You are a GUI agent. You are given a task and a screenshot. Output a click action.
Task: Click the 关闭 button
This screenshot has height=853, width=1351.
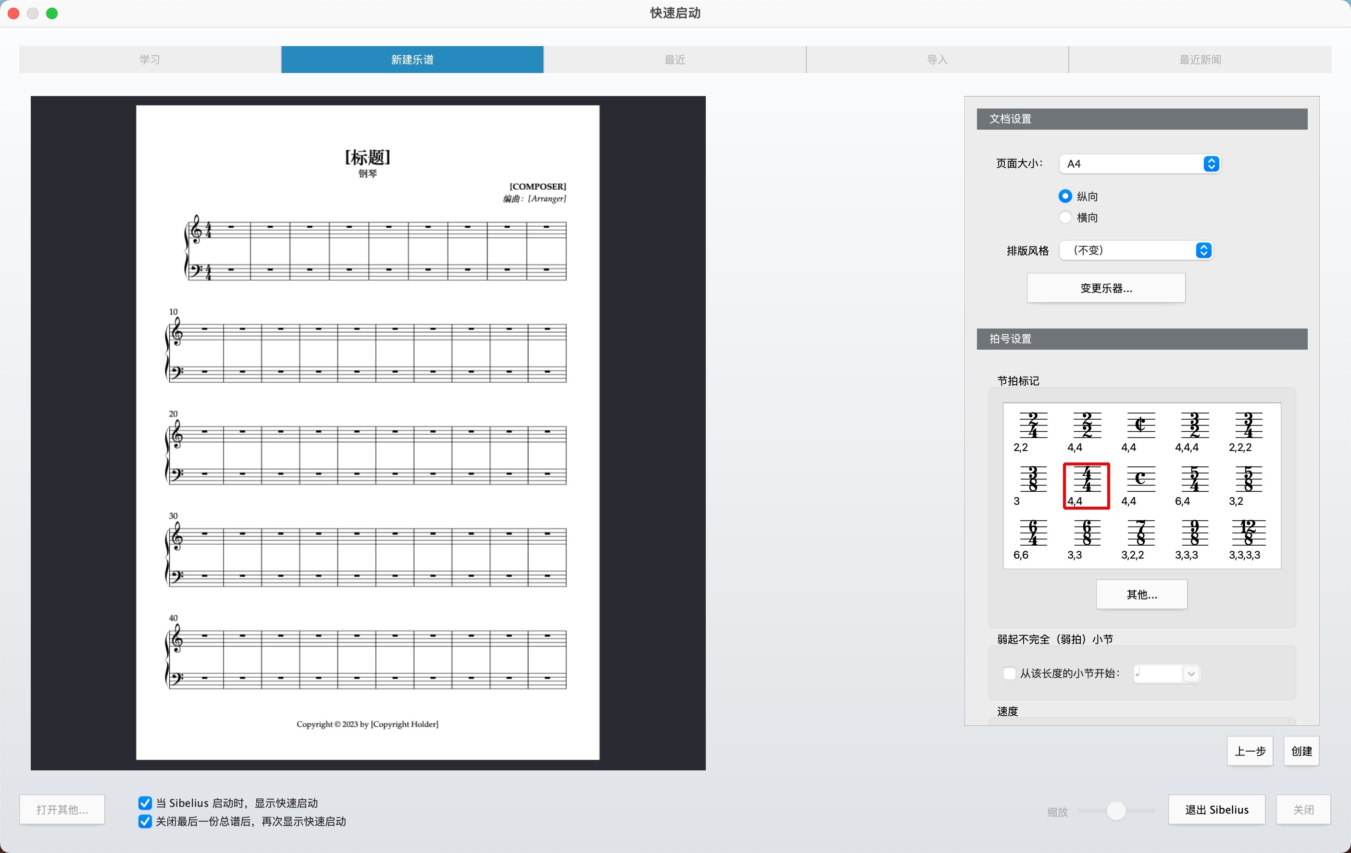click(1303, 809)
